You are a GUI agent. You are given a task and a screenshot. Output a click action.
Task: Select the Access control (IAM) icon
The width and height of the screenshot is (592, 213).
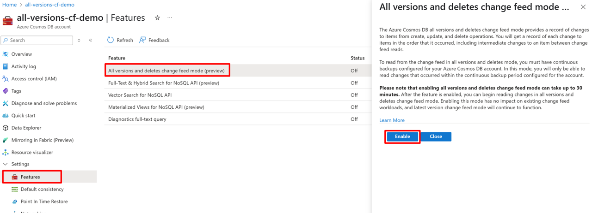(x=6, y=79)
